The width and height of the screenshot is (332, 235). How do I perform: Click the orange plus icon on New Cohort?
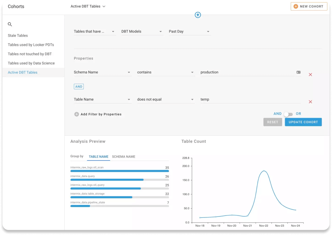pyautogui.click(x=296, y=7)
